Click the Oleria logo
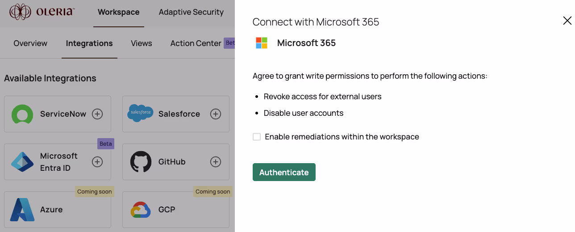Viewport: 575px width, 232px height. [x=42, y=12]
